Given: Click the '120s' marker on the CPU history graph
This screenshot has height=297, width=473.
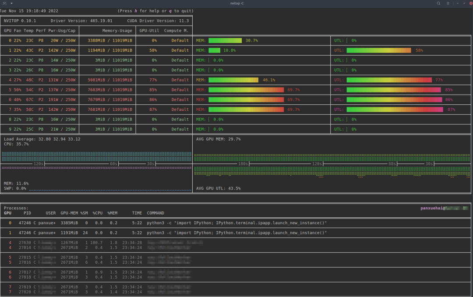Looking at the screenshot, I should coord(38,164).
